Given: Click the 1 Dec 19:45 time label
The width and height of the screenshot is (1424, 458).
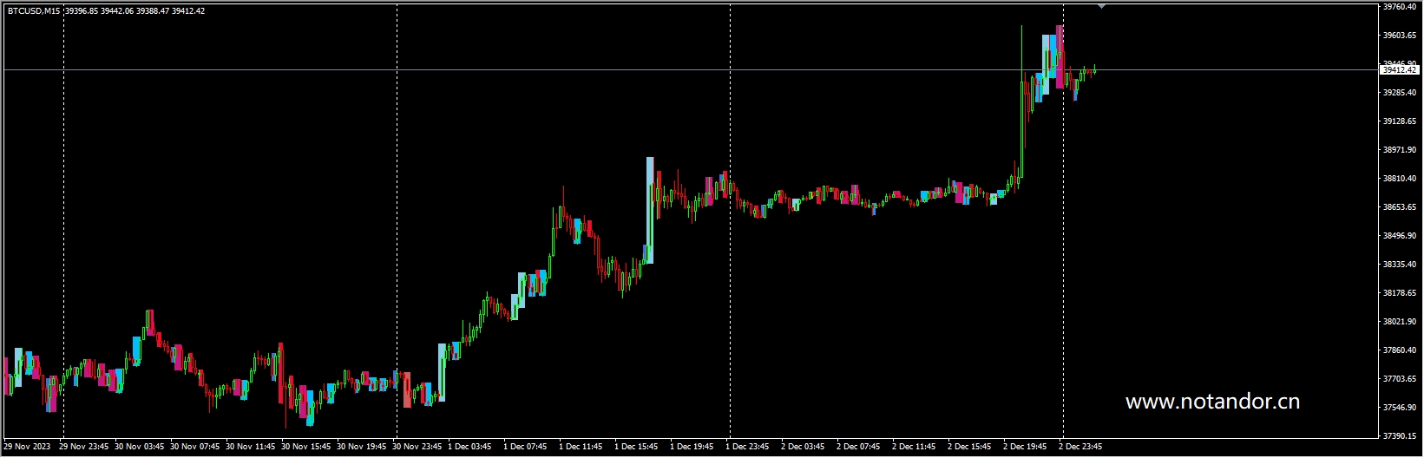Looking at the screenshot, I should [693, 448].
